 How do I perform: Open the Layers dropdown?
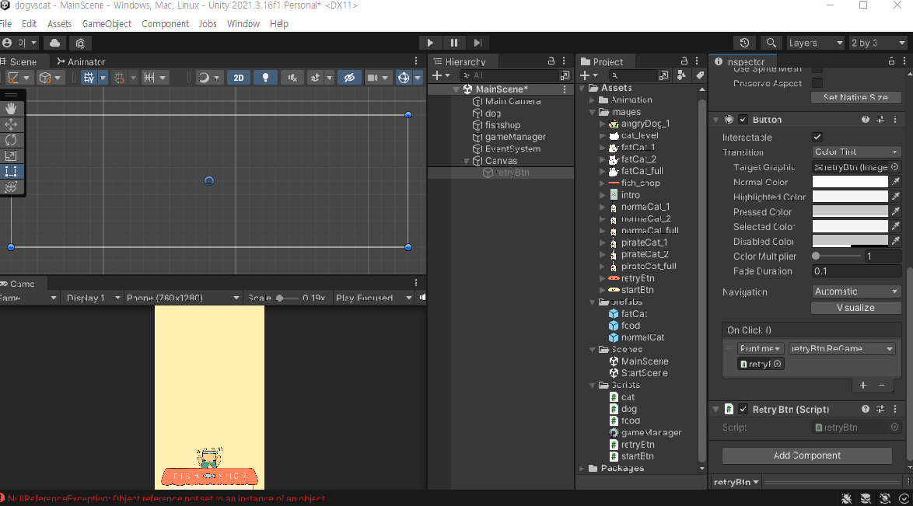click(814, 43)
